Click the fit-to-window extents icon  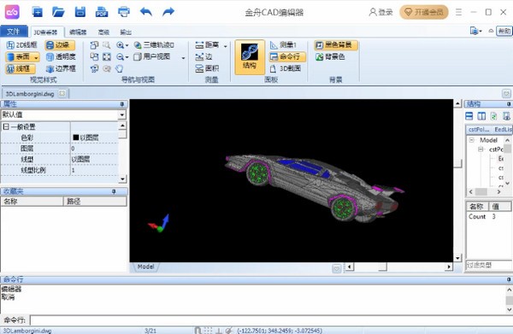pos(107,57)
